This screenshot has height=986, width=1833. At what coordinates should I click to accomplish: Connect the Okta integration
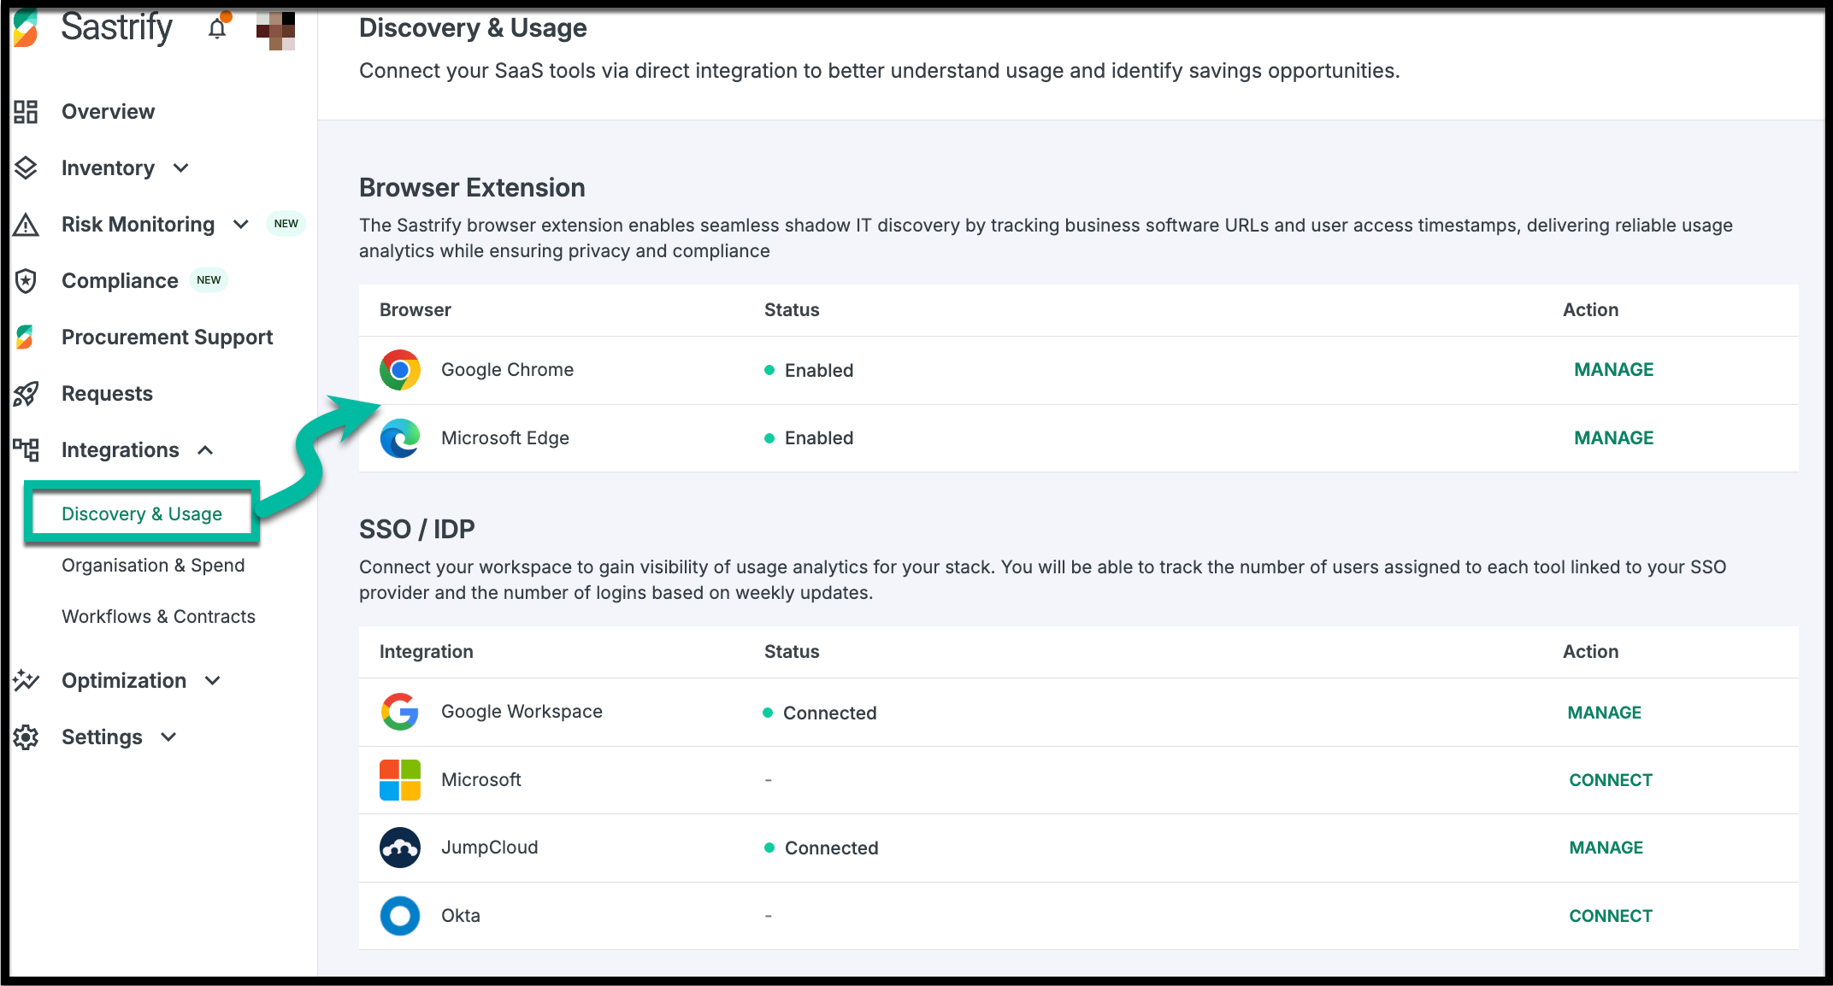point(1611,916)
